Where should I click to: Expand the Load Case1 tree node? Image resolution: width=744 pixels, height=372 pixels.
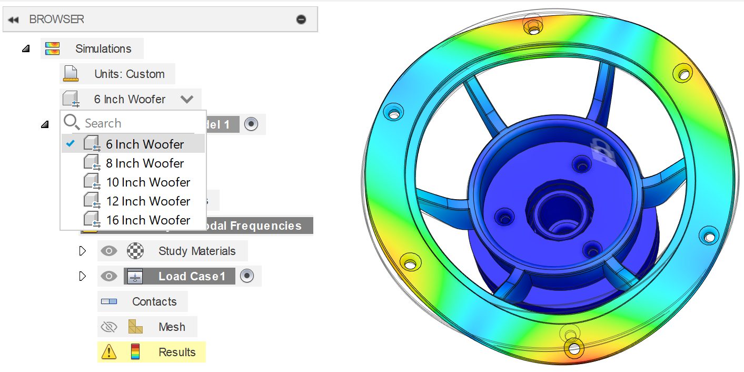[82, 276]
